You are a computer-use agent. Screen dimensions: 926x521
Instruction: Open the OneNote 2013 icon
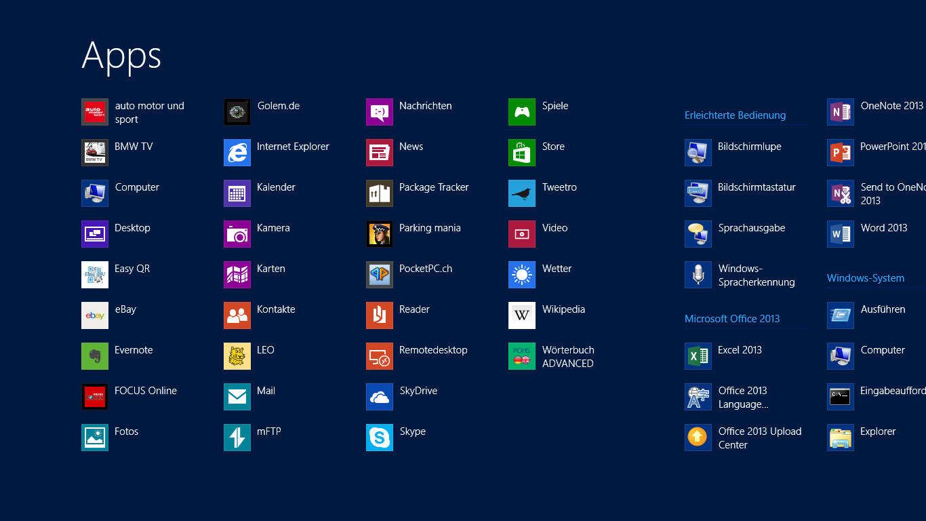click(x=841, y=112)
